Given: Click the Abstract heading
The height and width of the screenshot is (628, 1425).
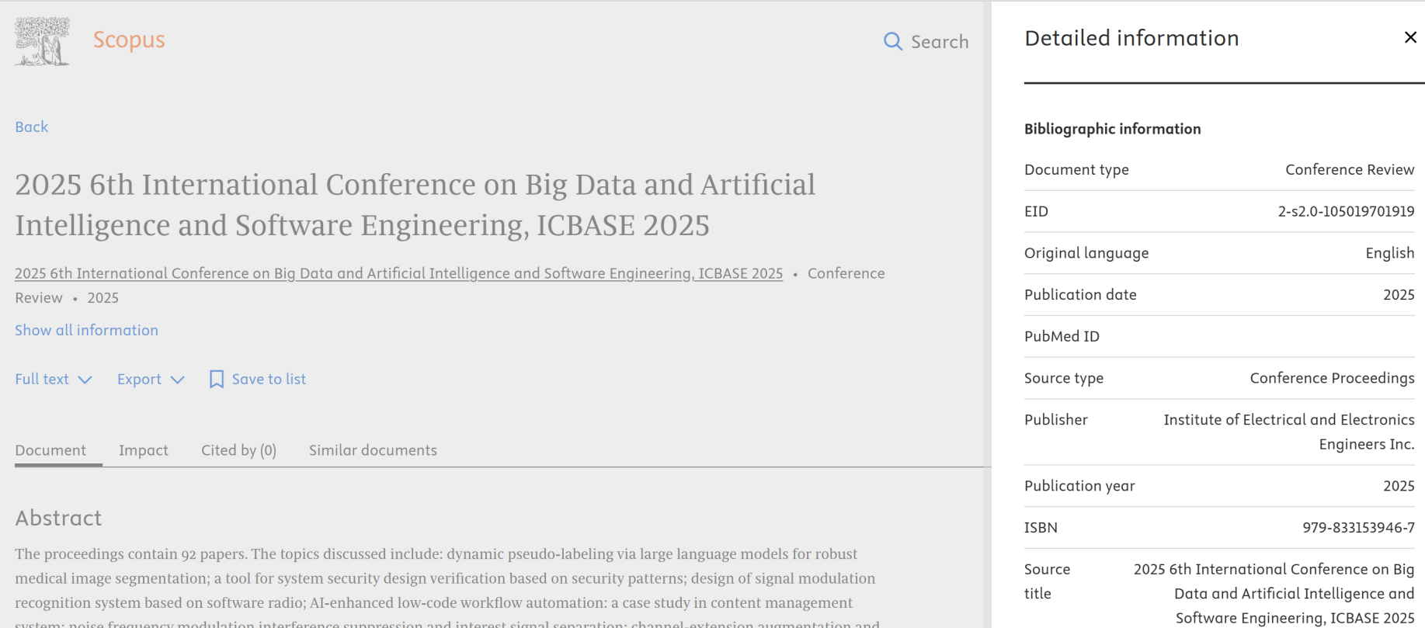Looking at the screenshot, I should coord(59,518).
